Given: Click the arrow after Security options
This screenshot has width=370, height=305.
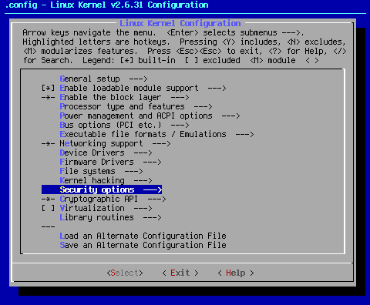Looking at the screenshot, I should (x=153, y=189).
